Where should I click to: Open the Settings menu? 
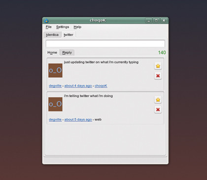click(x=63, y=27)
